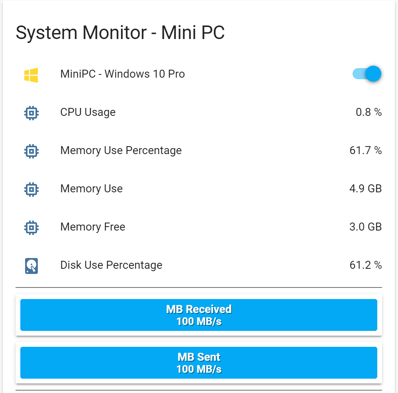Image resolution: width=398 pixels, height=393 pixels.
Task: Click the Memory Use Percentage chip icon
Action: coord(31,151)
